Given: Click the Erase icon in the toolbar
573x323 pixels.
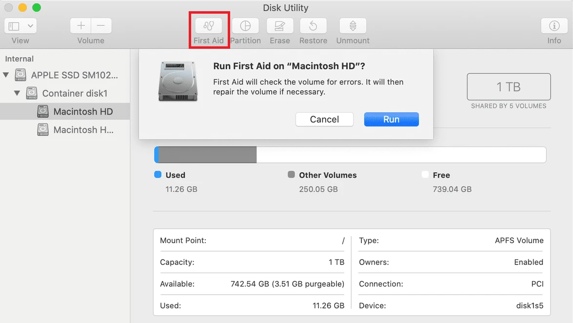Looking at the screenshot, I should tap(279, 25).
